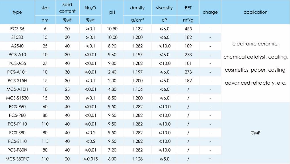This screenshot has height=164, width=290.
Task: Select the "application" header cell
Action: [255, 12]
